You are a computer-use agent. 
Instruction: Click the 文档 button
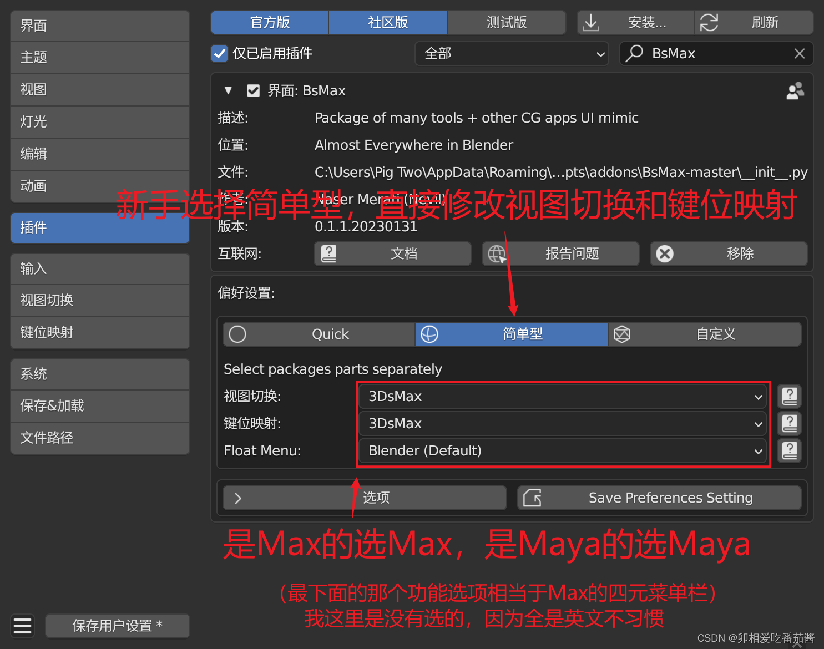[x=392, y=254]
